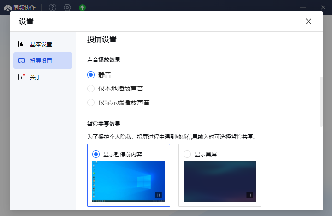Click the settings panel vertical scrollbar
The width and height of the screenshot is (332, 216).
tap(321, 102)
